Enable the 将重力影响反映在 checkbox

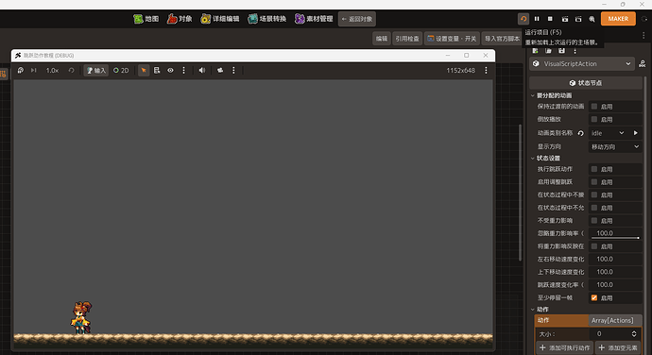[594, 246]
